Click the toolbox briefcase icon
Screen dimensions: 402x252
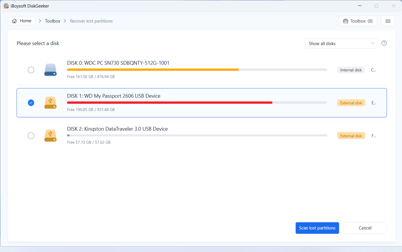[345, 21]
